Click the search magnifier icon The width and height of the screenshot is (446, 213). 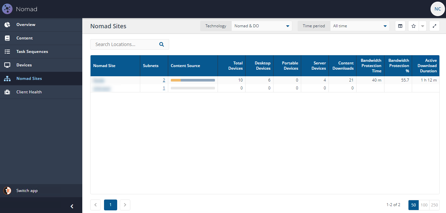(x=162, y=44)
